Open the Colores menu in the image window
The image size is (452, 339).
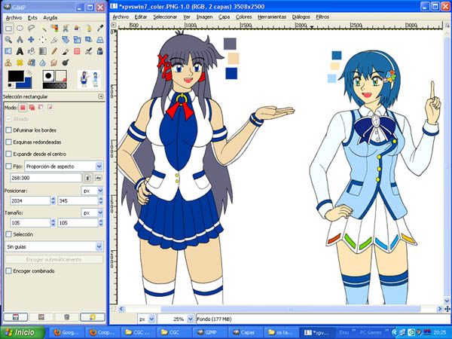coord(243,17)
